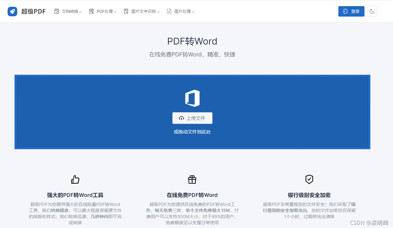
Task: Click the thumbs-up icon
Action: [75, 179]
